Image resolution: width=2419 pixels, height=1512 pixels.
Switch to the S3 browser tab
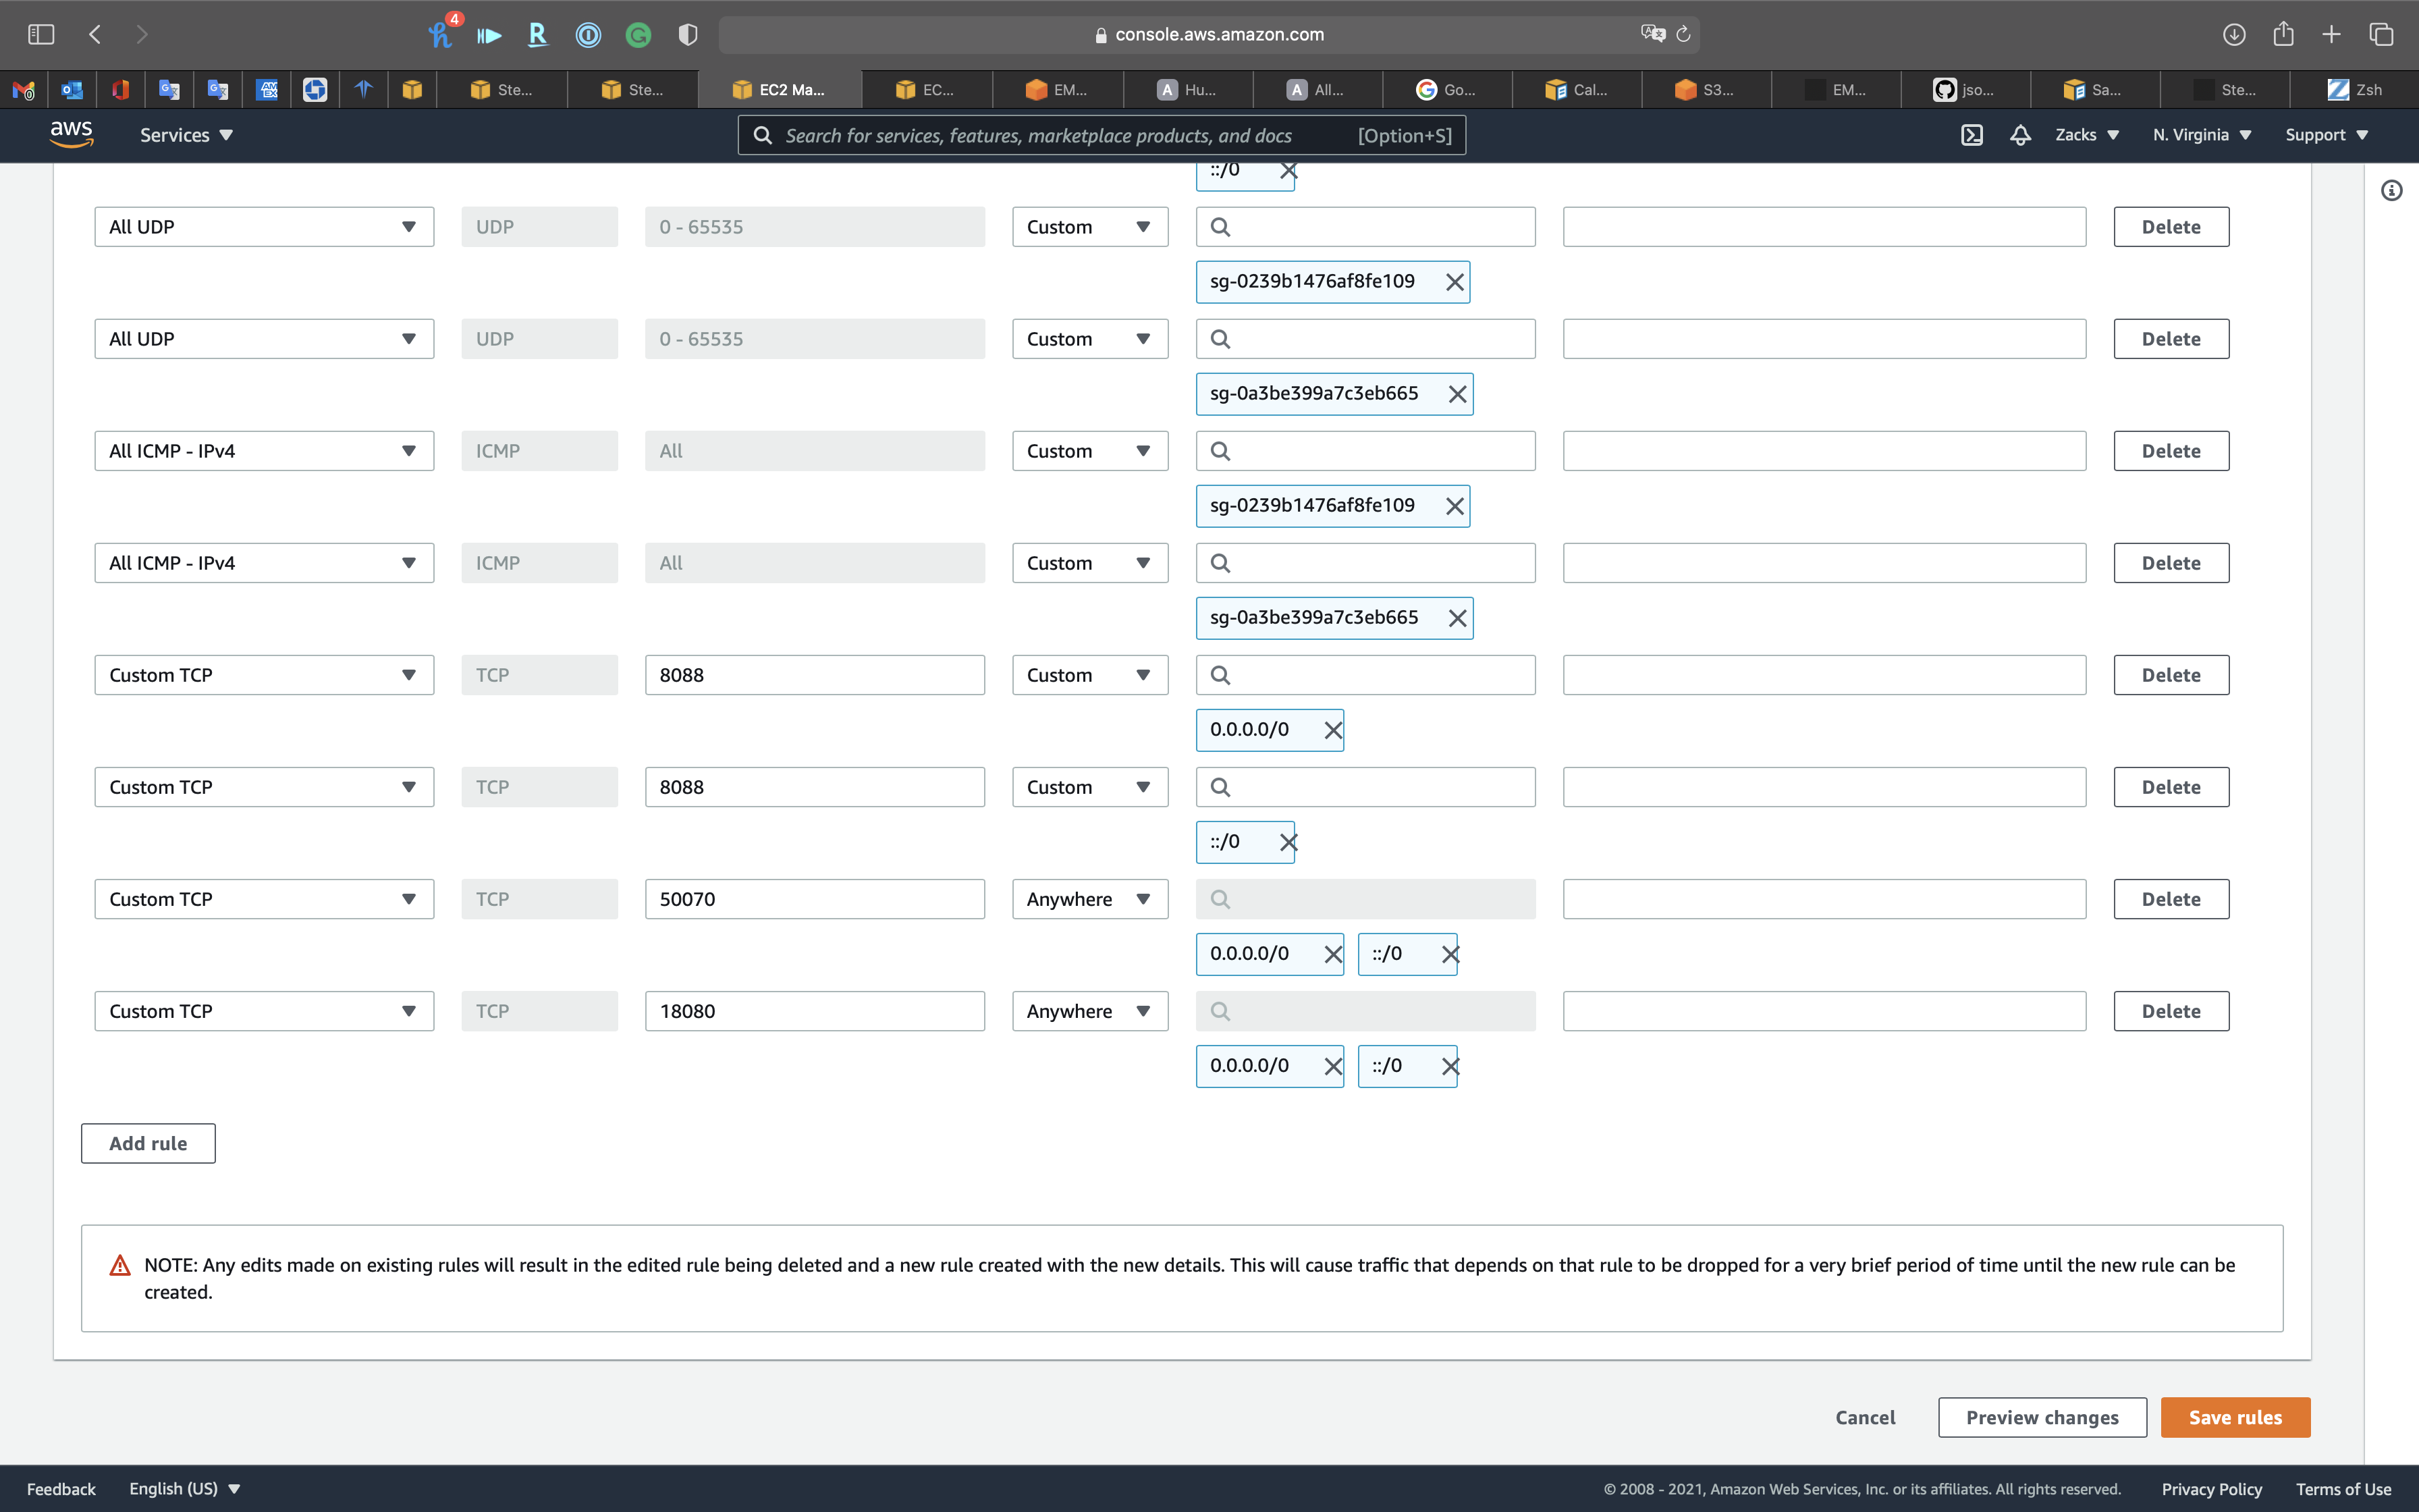point(1706,90)
